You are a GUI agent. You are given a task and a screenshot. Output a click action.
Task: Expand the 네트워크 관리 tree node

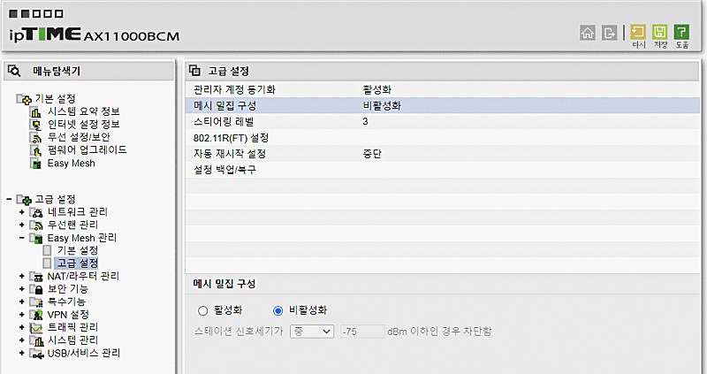pyautogui.click(x=21, y=212)
